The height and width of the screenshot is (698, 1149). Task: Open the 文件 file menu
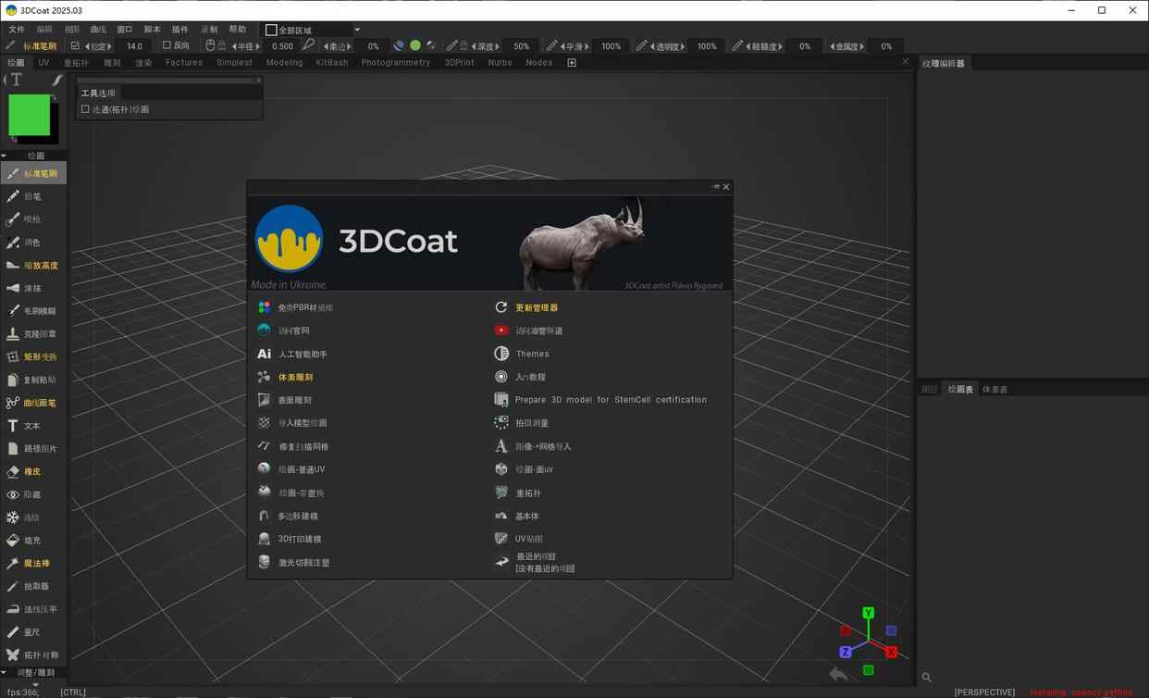click(17, 30)
